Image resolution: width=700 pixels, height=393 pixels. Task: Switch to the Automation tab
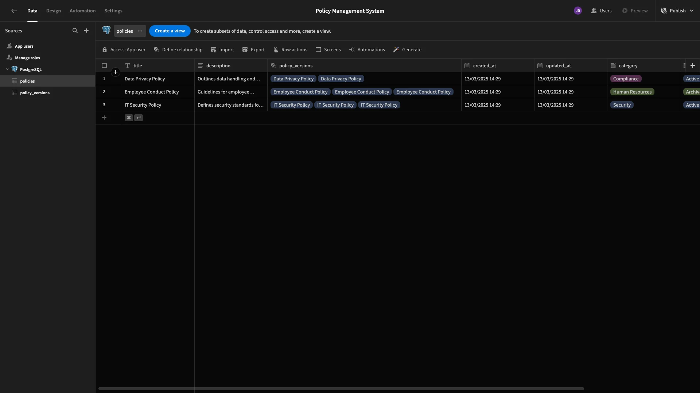(x=83, y=11)
